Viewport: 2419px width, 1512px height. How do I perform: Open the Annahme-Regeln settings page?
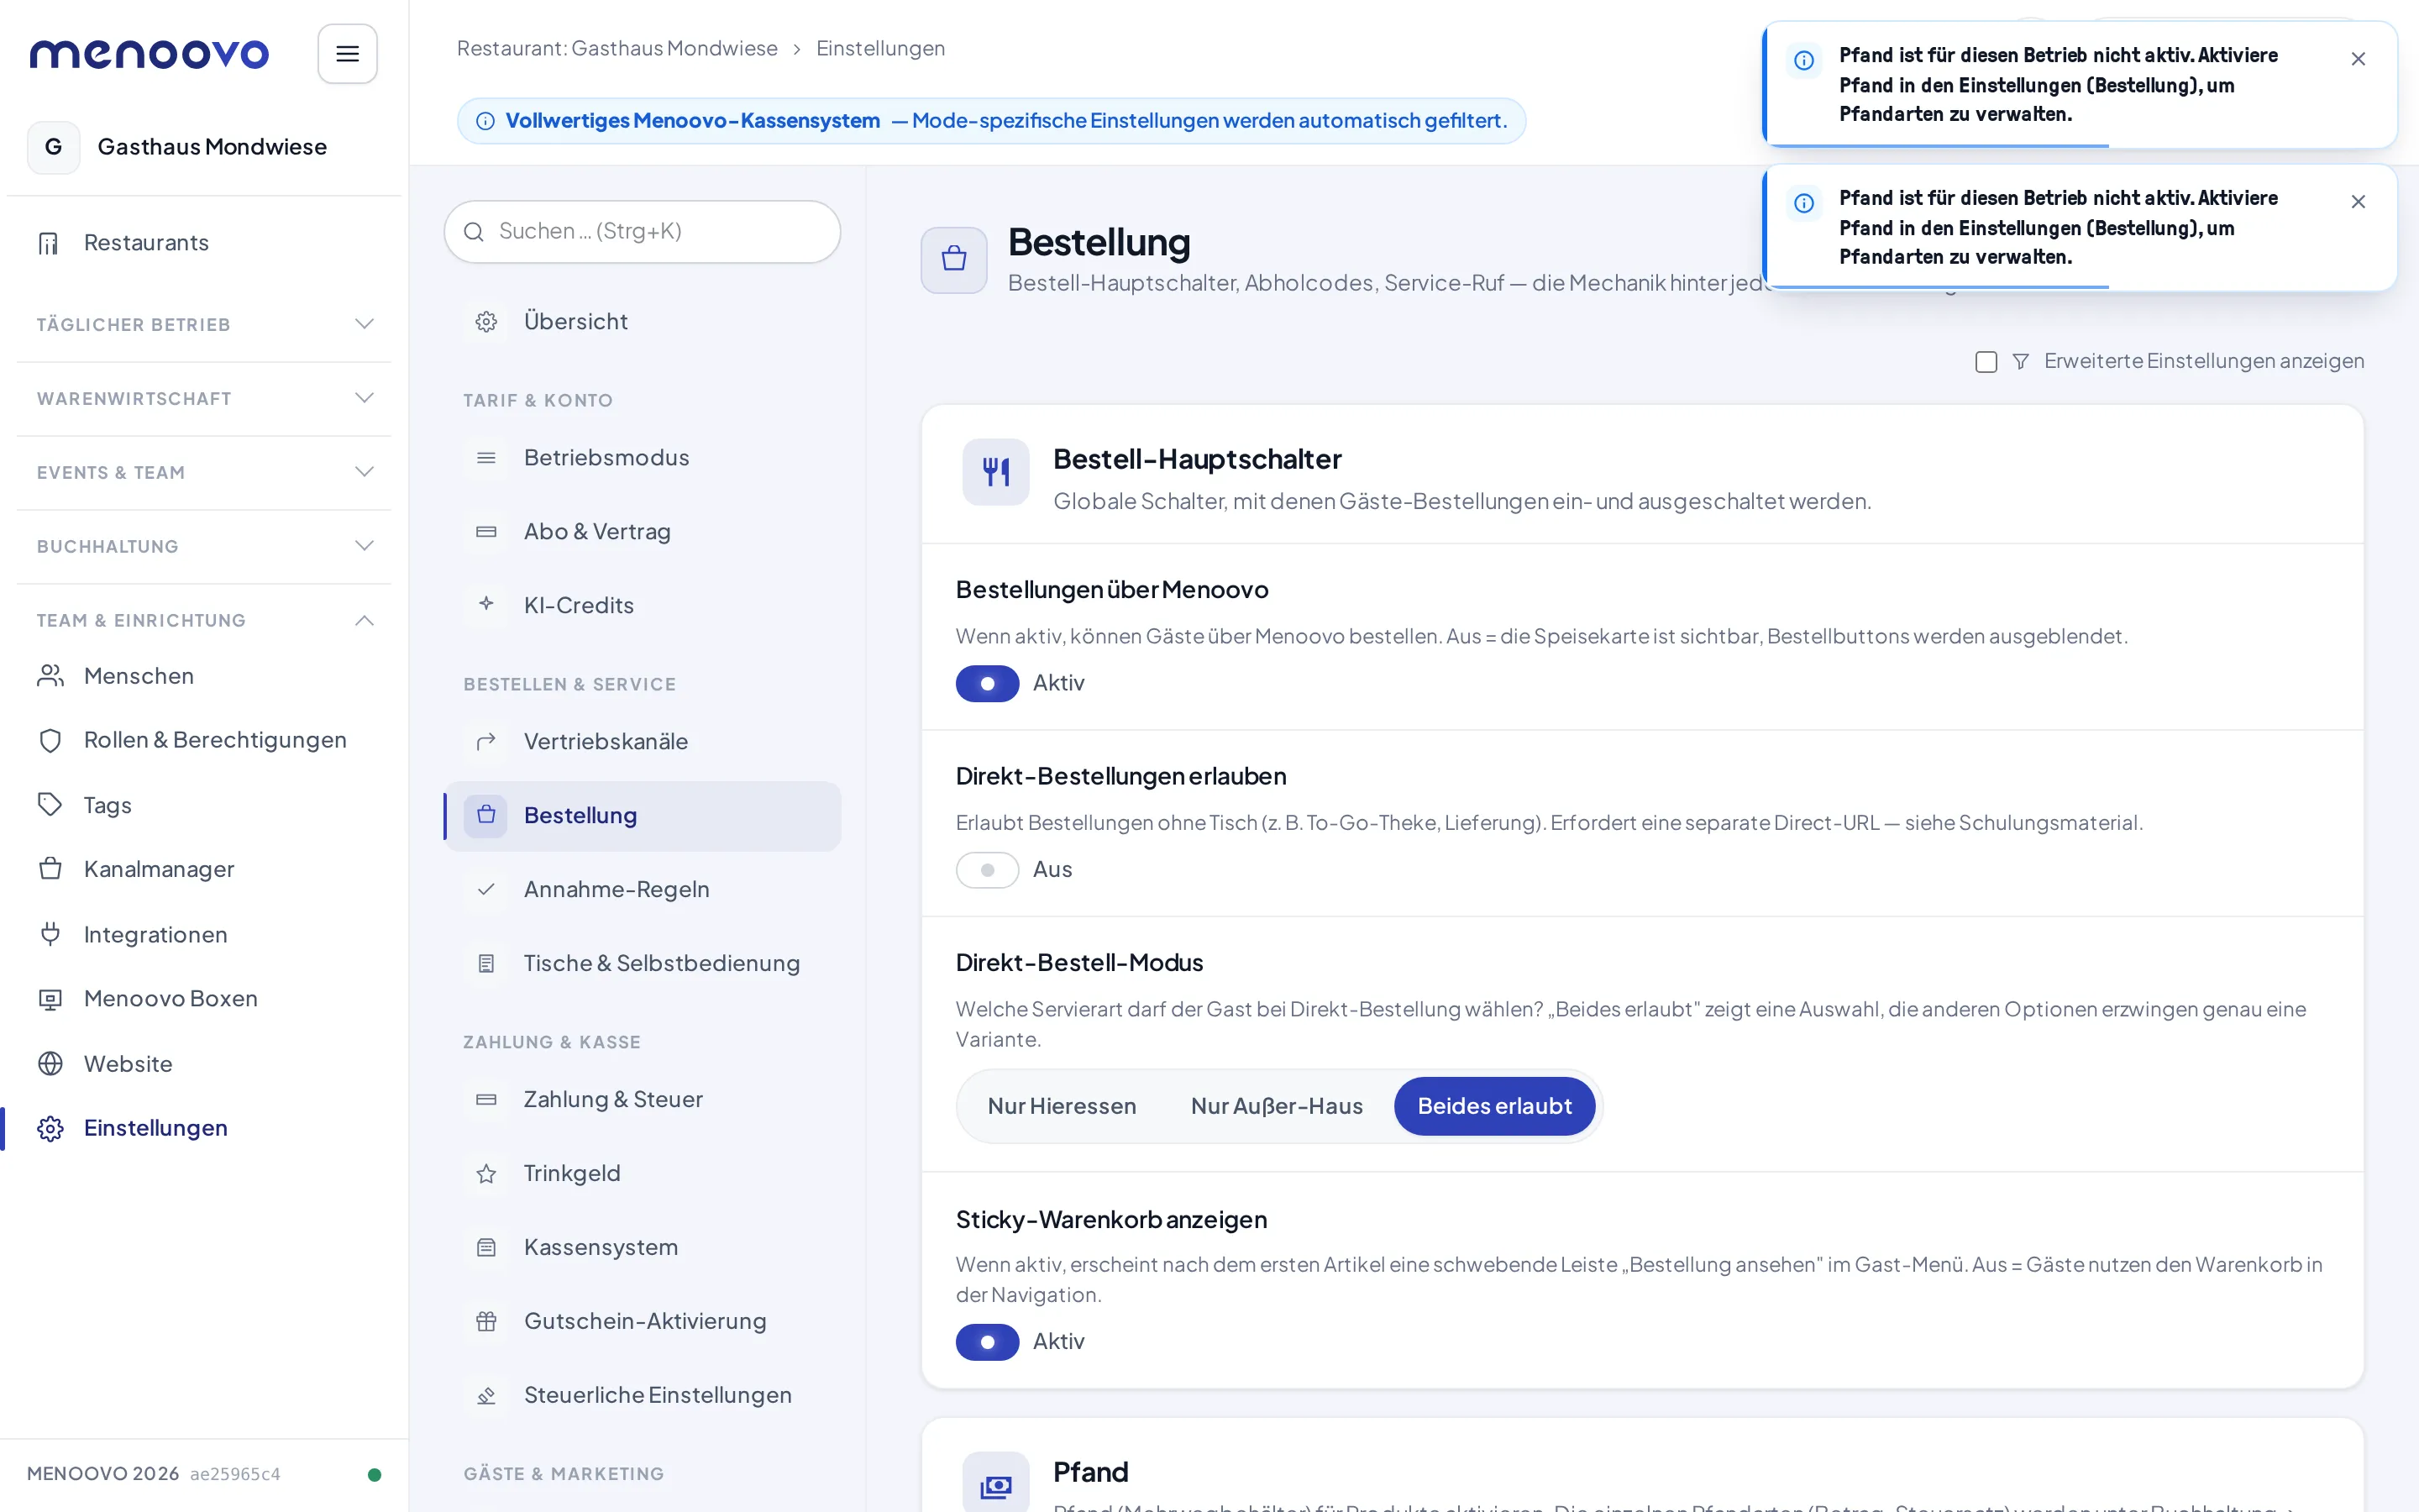642,889
